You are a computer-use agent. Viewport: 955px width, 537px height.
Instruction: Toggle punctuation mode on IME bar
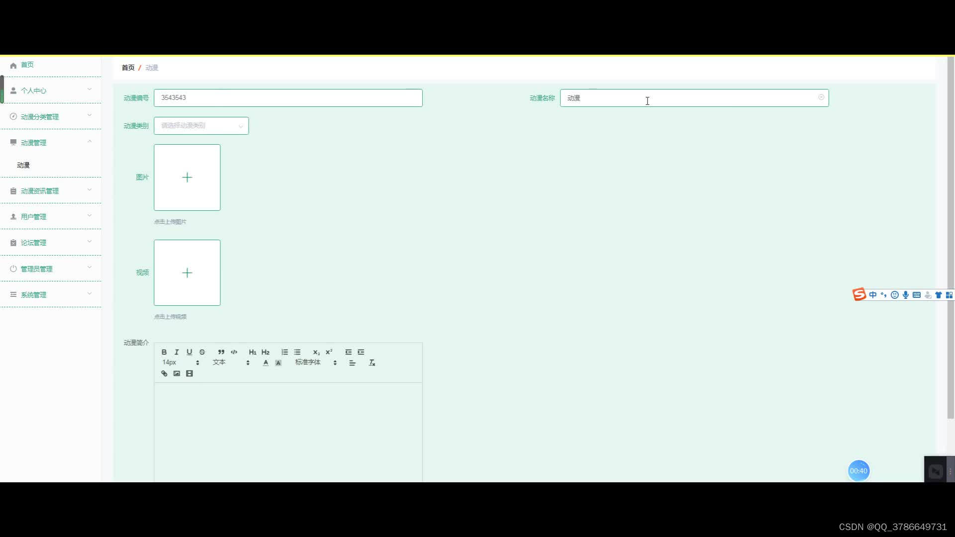coord(884,295)
